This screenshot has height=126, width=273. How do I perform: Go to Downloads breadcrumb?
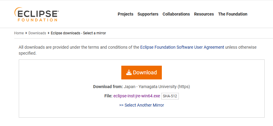point(37,33)
